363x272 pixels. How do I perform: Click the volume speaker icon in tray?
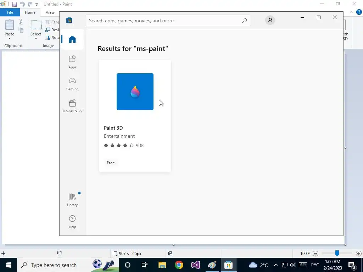click(x=292, y=265)
